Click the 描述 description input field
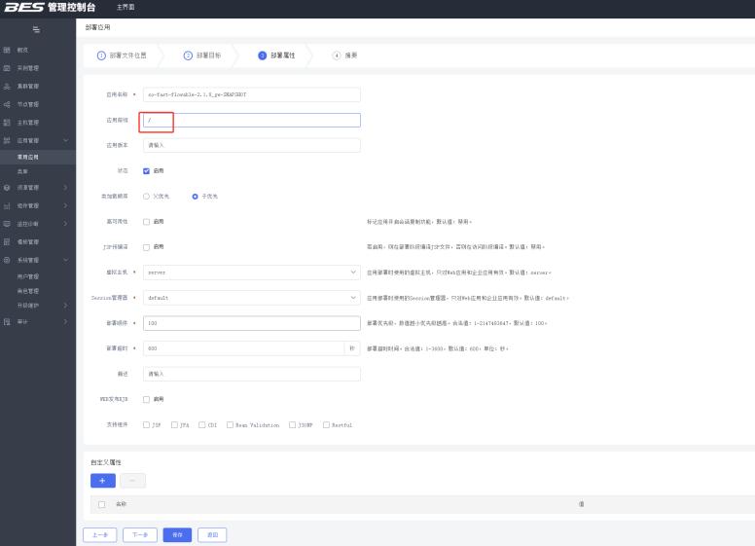The height and width of the screenshot is (546, 755). [x=251, y=374]
